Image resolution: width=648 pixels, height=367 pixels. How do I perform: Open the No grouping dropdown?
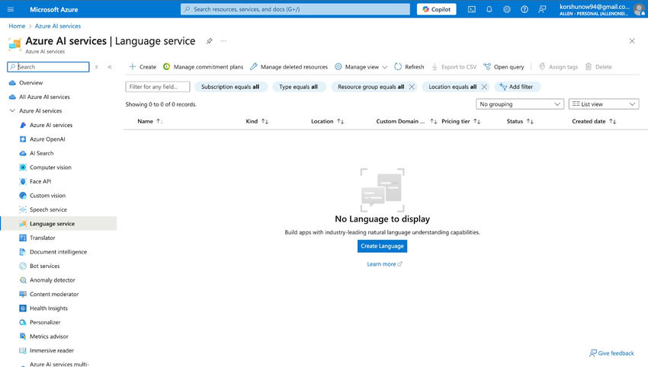point(519,104)
